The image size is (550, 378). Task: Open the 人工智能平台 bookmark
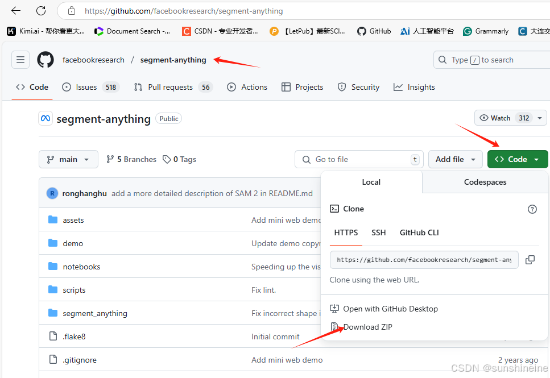coord(427,31)
